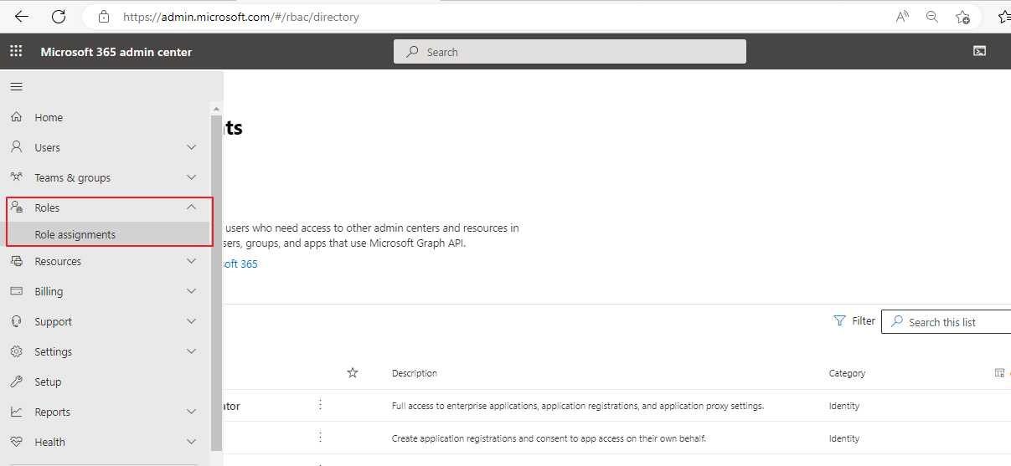
Task: Open the read aloud icon in address bar
Action: tap(902, 17)
